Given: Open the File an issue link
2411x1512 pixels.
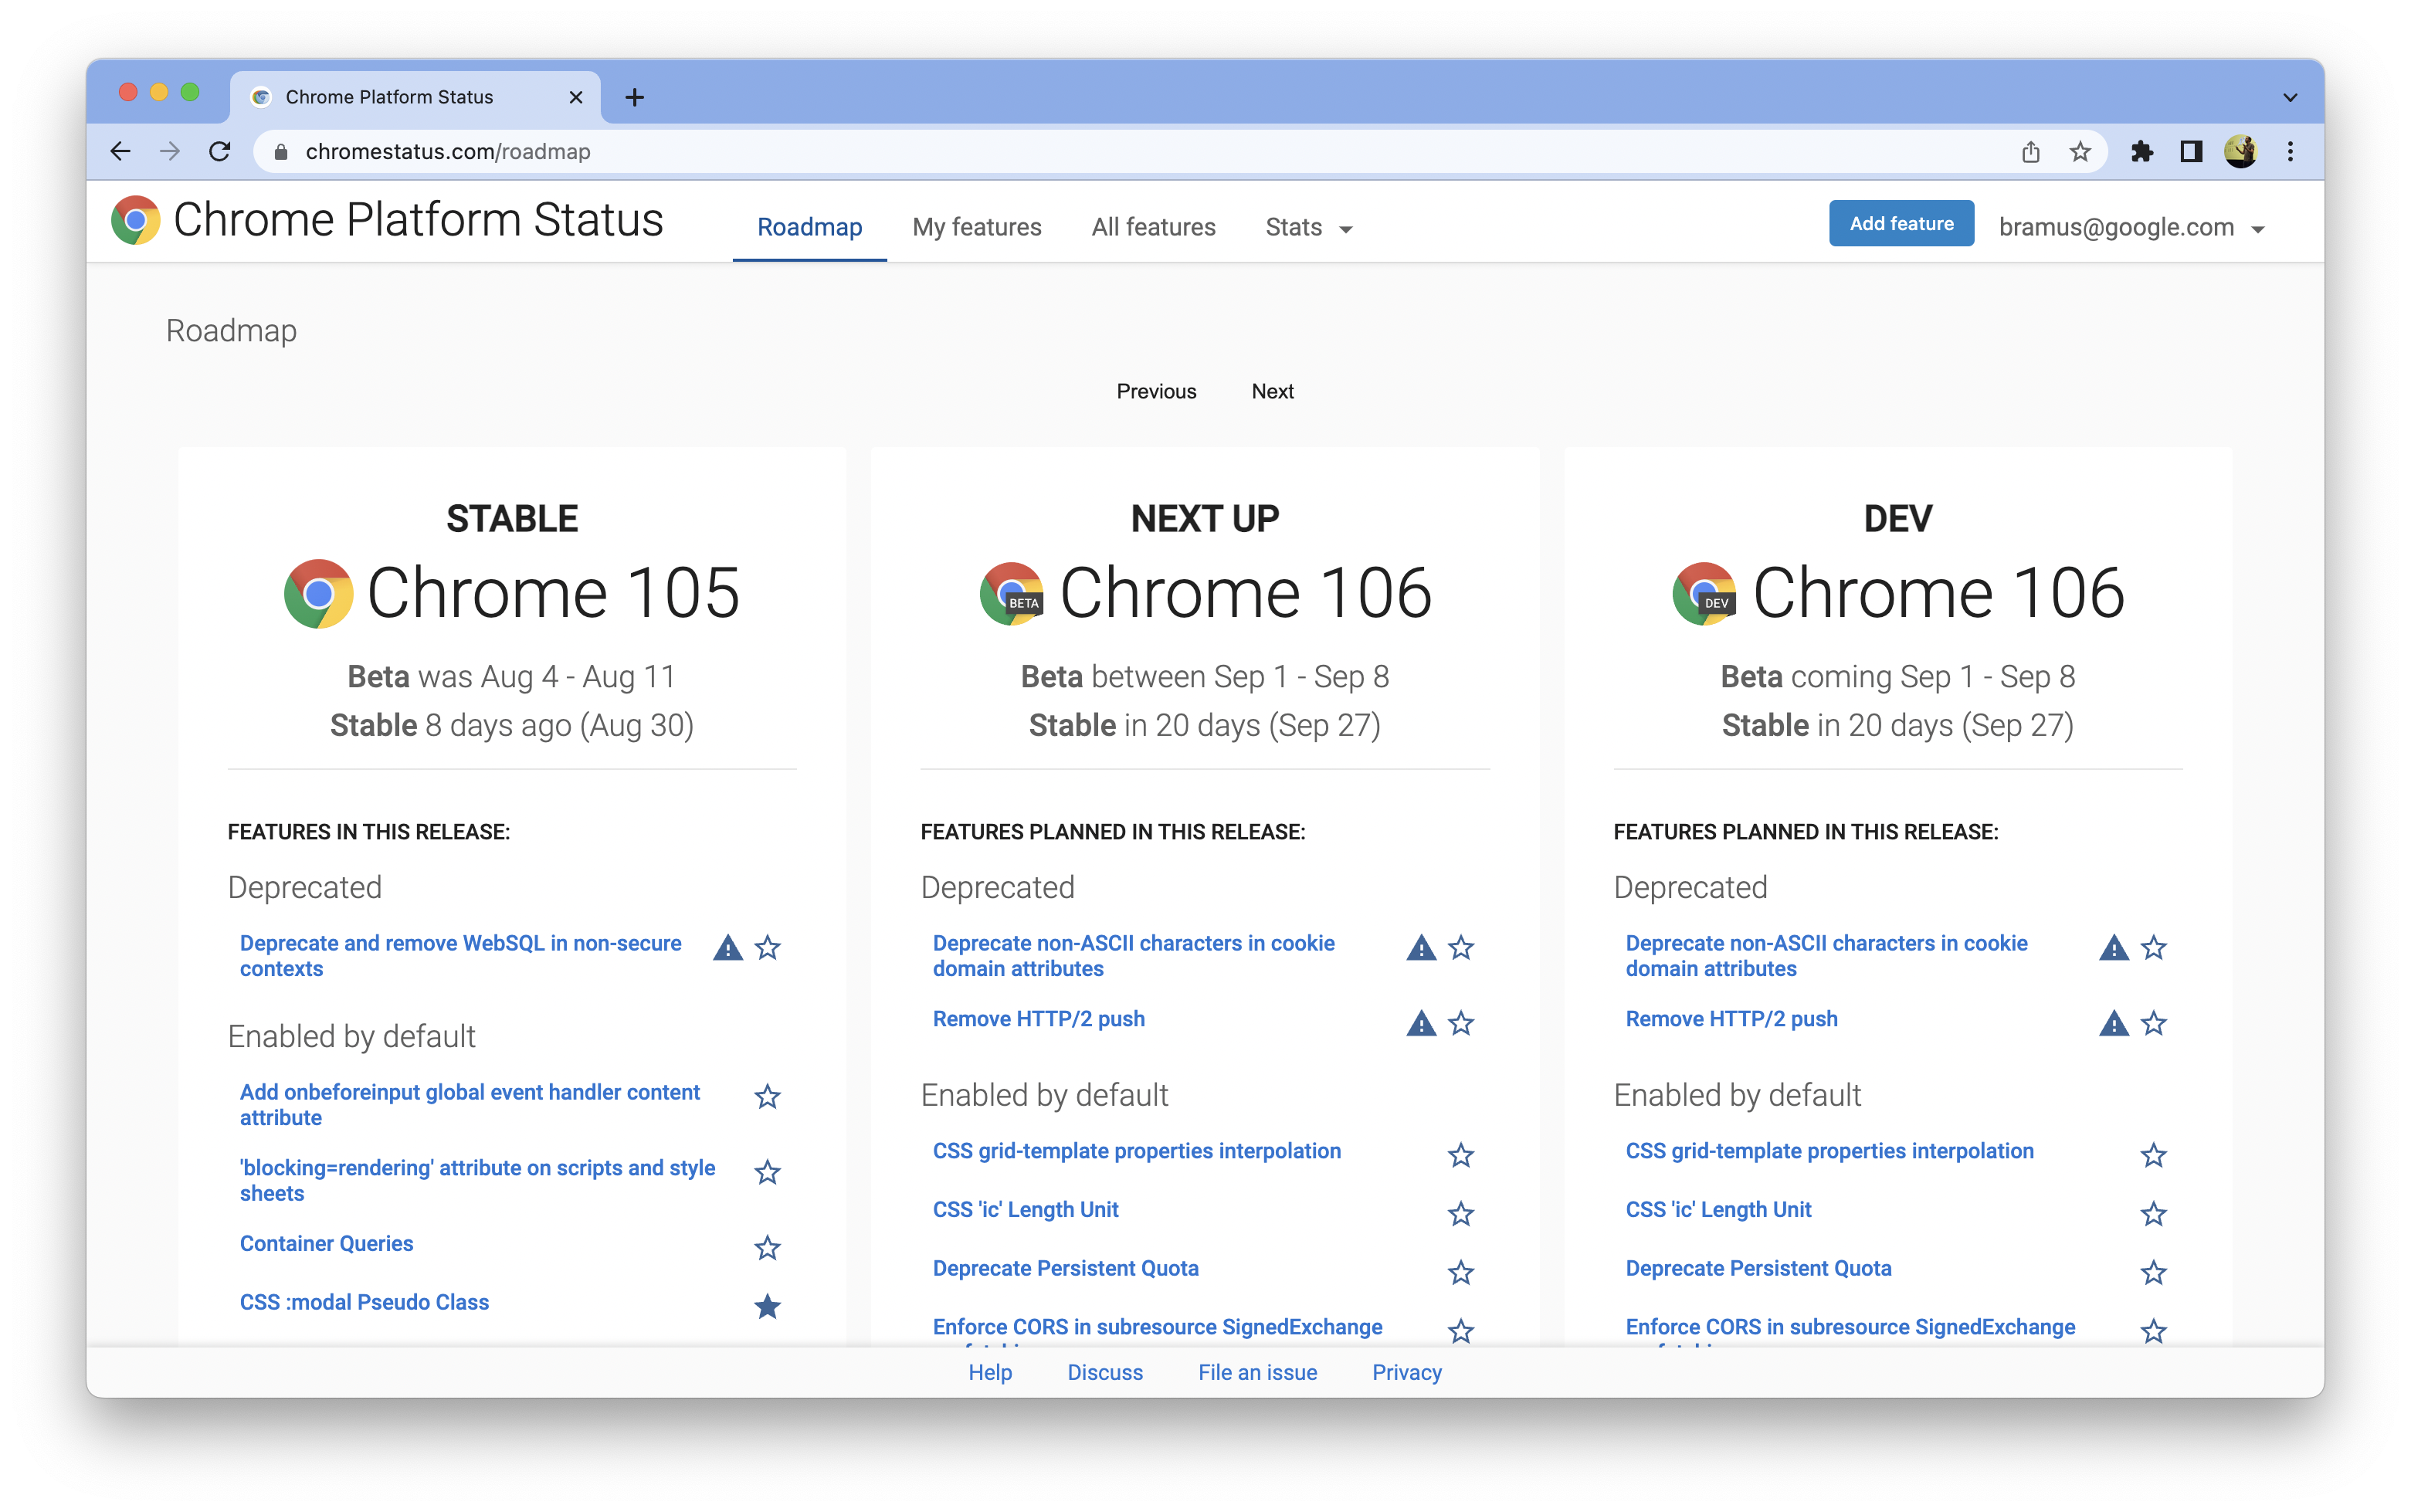Looking at the screenshot, I should point(1257,1372).
